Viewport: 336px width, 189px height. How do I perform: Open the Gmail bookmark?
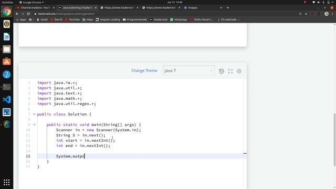pyautogui.click(x=42, y=19)
